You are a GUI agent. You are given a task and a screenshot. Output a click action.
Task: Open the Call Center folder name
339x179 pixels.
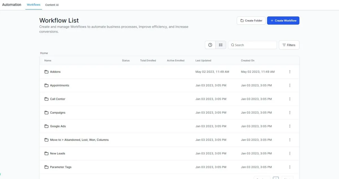point(58,99)
